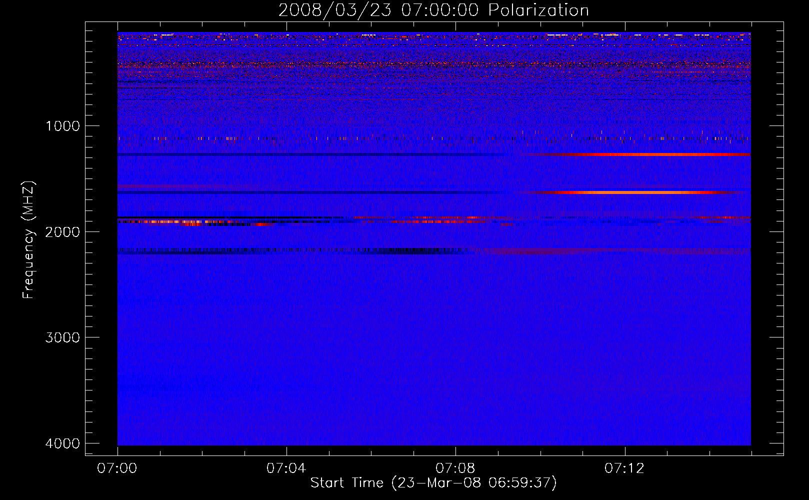The width and height of the screenshot is (809, 500).
Task: Click the plot title '2008/03/23 07:00:00 Polarization'
Action: 433,10
